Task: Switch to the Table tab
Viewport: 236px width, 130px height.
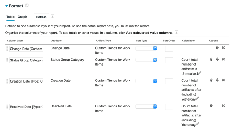Action: click(x=10, y=17)
